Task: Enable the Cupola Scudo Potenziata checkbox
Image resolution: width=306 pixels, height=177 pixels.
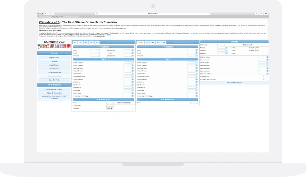Action: (x=263, y=79)
